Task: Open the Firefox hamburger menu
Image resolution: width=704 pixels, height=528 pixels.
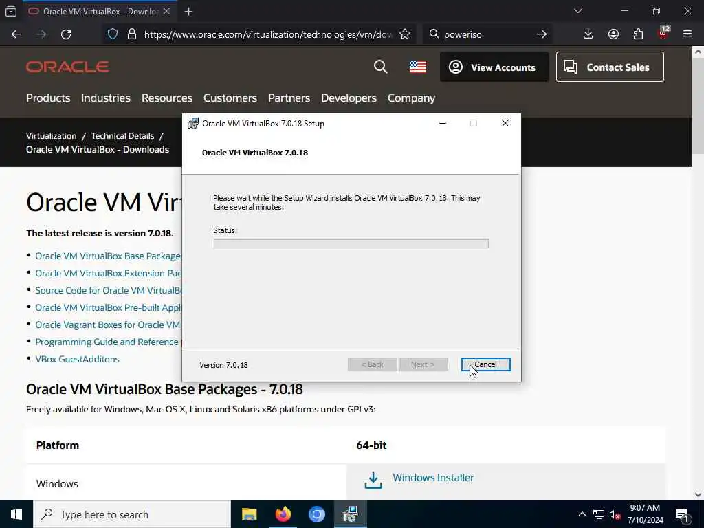Action: coord(687,34)
